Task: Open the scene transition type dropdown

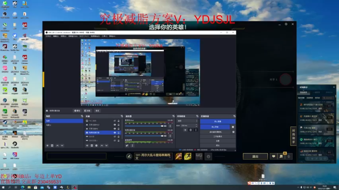Action: coord(187,121)
